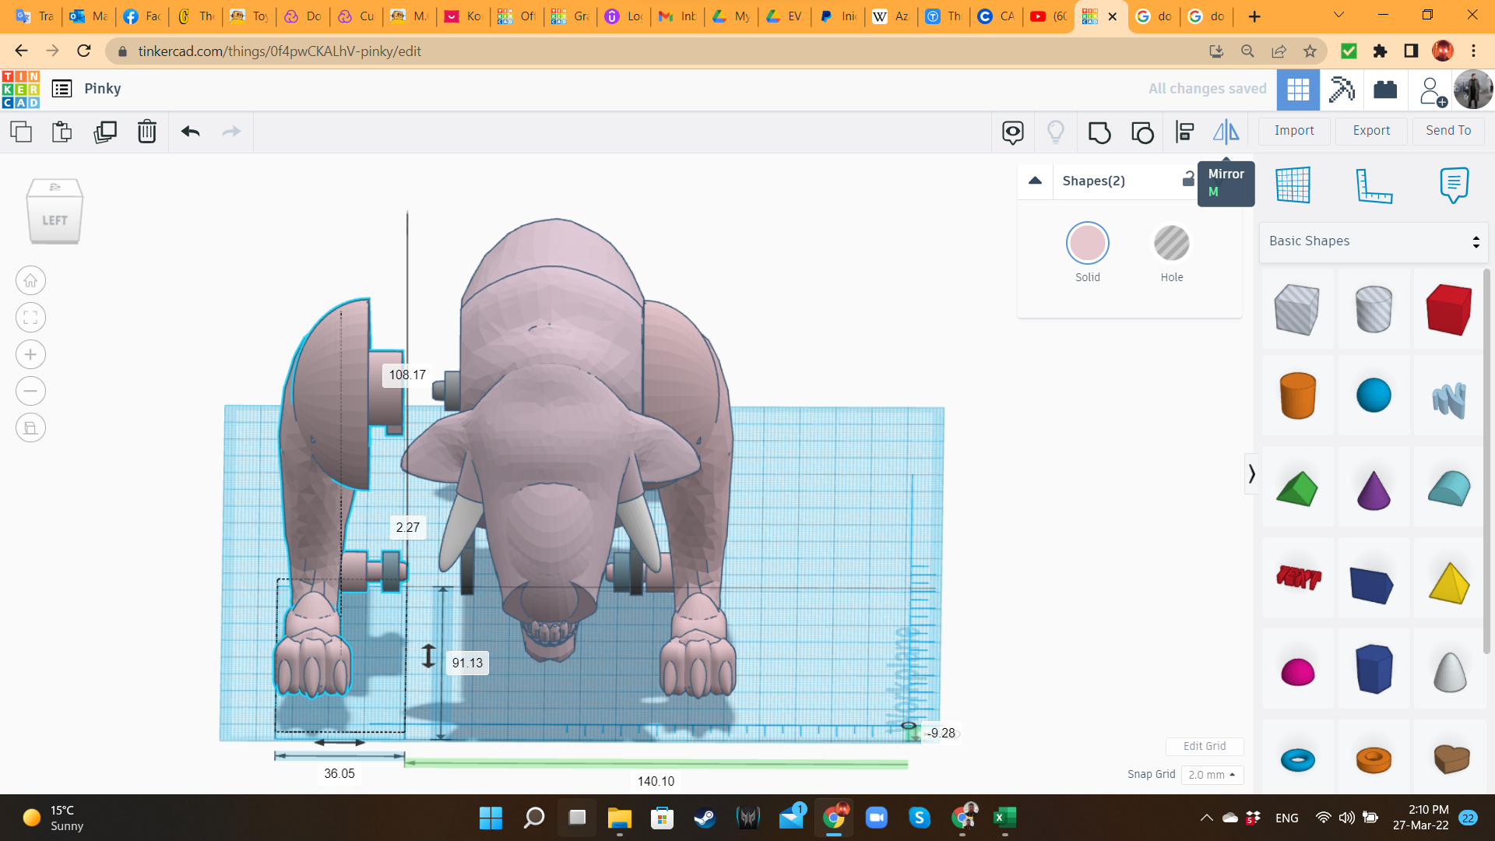This screenshot has width=1495, height=841.
Task: Add a Workplane helper
Action: 1293,185
